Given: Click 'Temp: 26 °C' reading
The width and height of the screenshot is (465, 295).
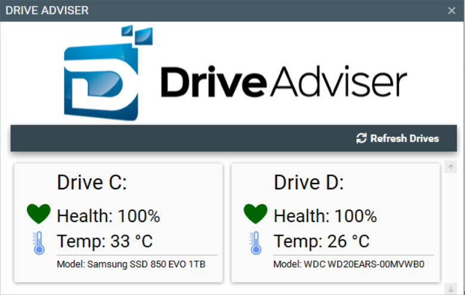Looking at the screenshot, I should pos(322,241).
